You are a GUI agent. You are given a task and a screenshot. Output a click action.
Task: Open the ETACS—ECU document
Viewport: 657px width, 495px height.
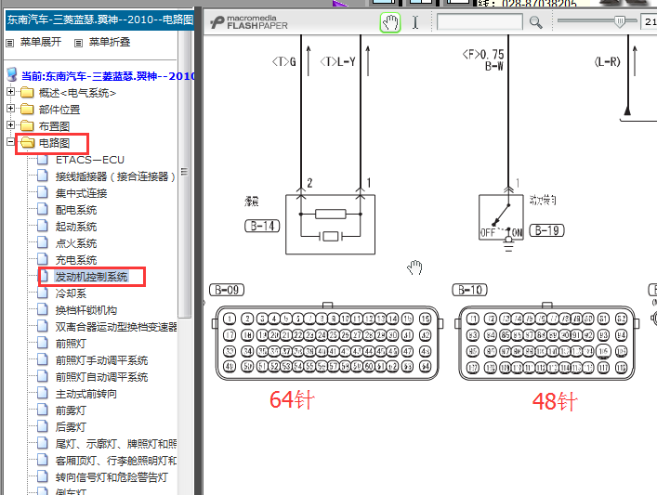click(89, 160)
